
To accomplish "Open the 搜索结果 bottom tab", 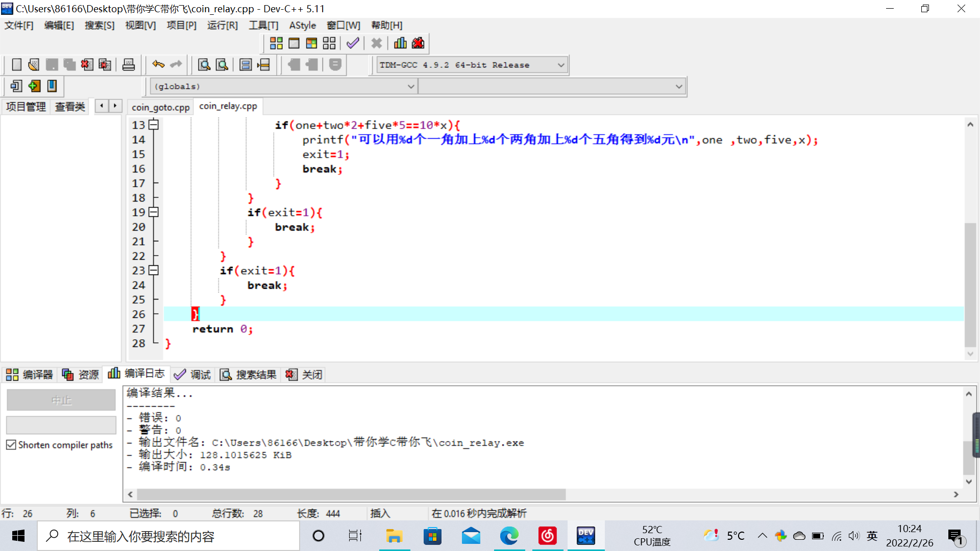I will (x=248, y=374).
